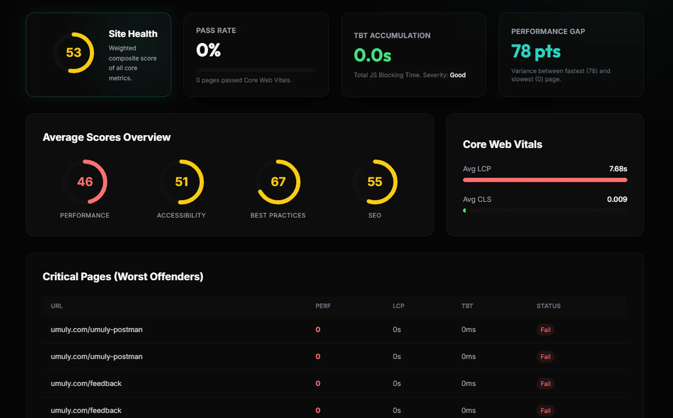Click the 'Weighted composite score of all core metrics.' description

tap(132, 63)
